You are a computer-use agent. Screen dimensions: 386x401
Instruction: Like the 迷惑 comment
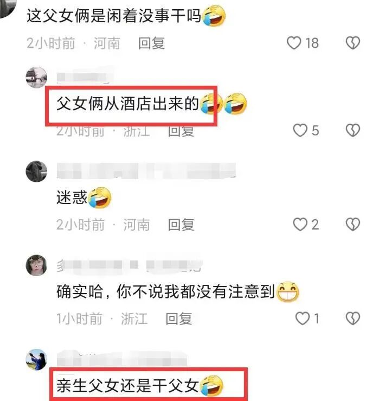click(300, 224)
